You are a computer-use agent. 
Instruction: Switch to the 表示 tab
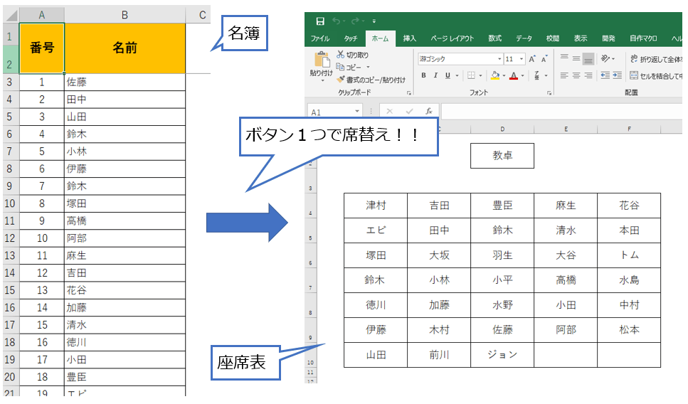[x=581, y=38]
